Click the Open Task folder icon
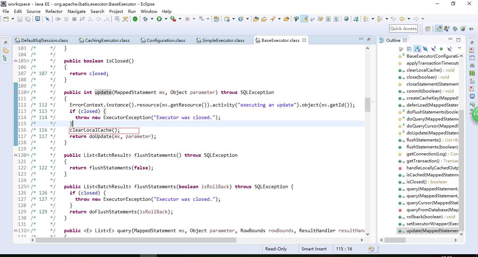The image size is (478, 257). tap(264, 19)
